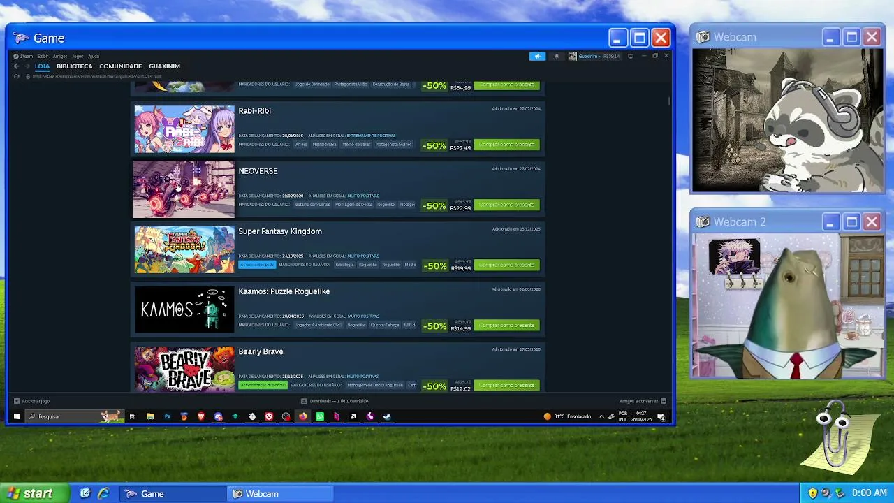Open the GUAXINIM profile tab
This screenshot has height=503, width=894.
pos(165,66)
